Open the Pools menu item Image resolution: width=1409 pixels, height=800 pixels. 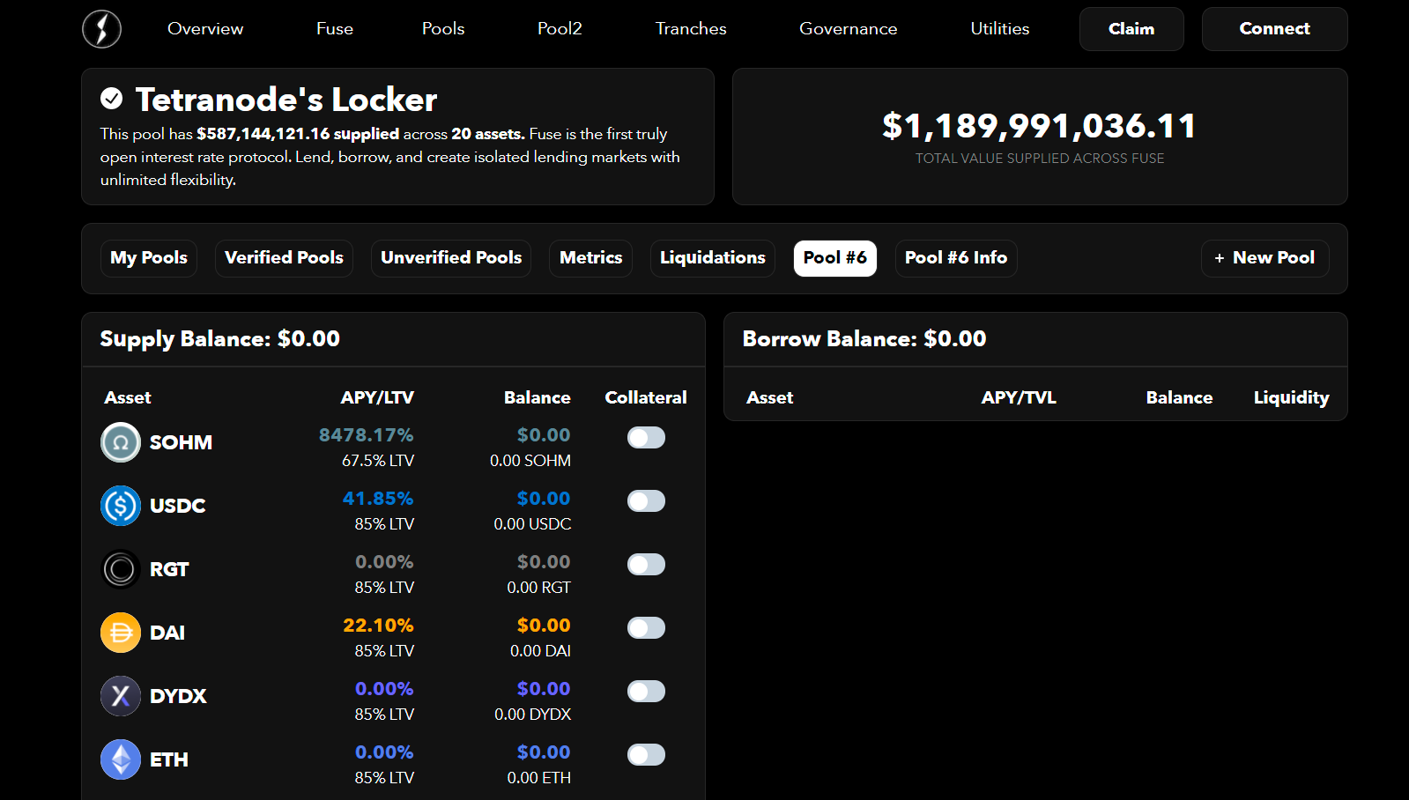(x=443, y=29)
